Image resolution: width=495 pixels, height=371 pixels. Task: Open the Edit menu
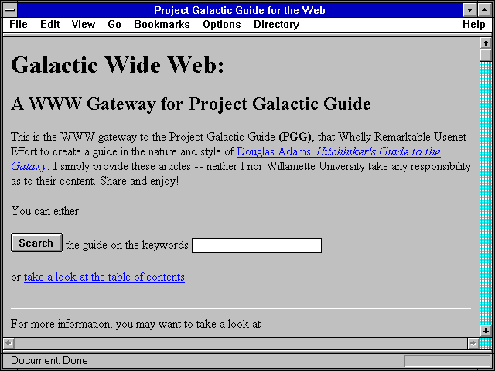[49, 25]
